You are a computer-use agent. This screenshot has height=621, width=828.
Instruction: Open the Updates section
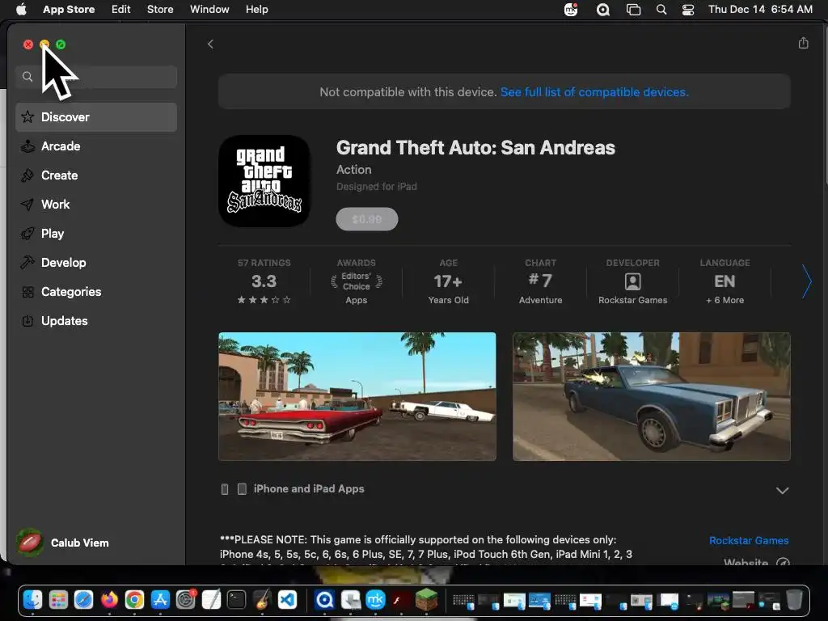(x=96, y=320)
